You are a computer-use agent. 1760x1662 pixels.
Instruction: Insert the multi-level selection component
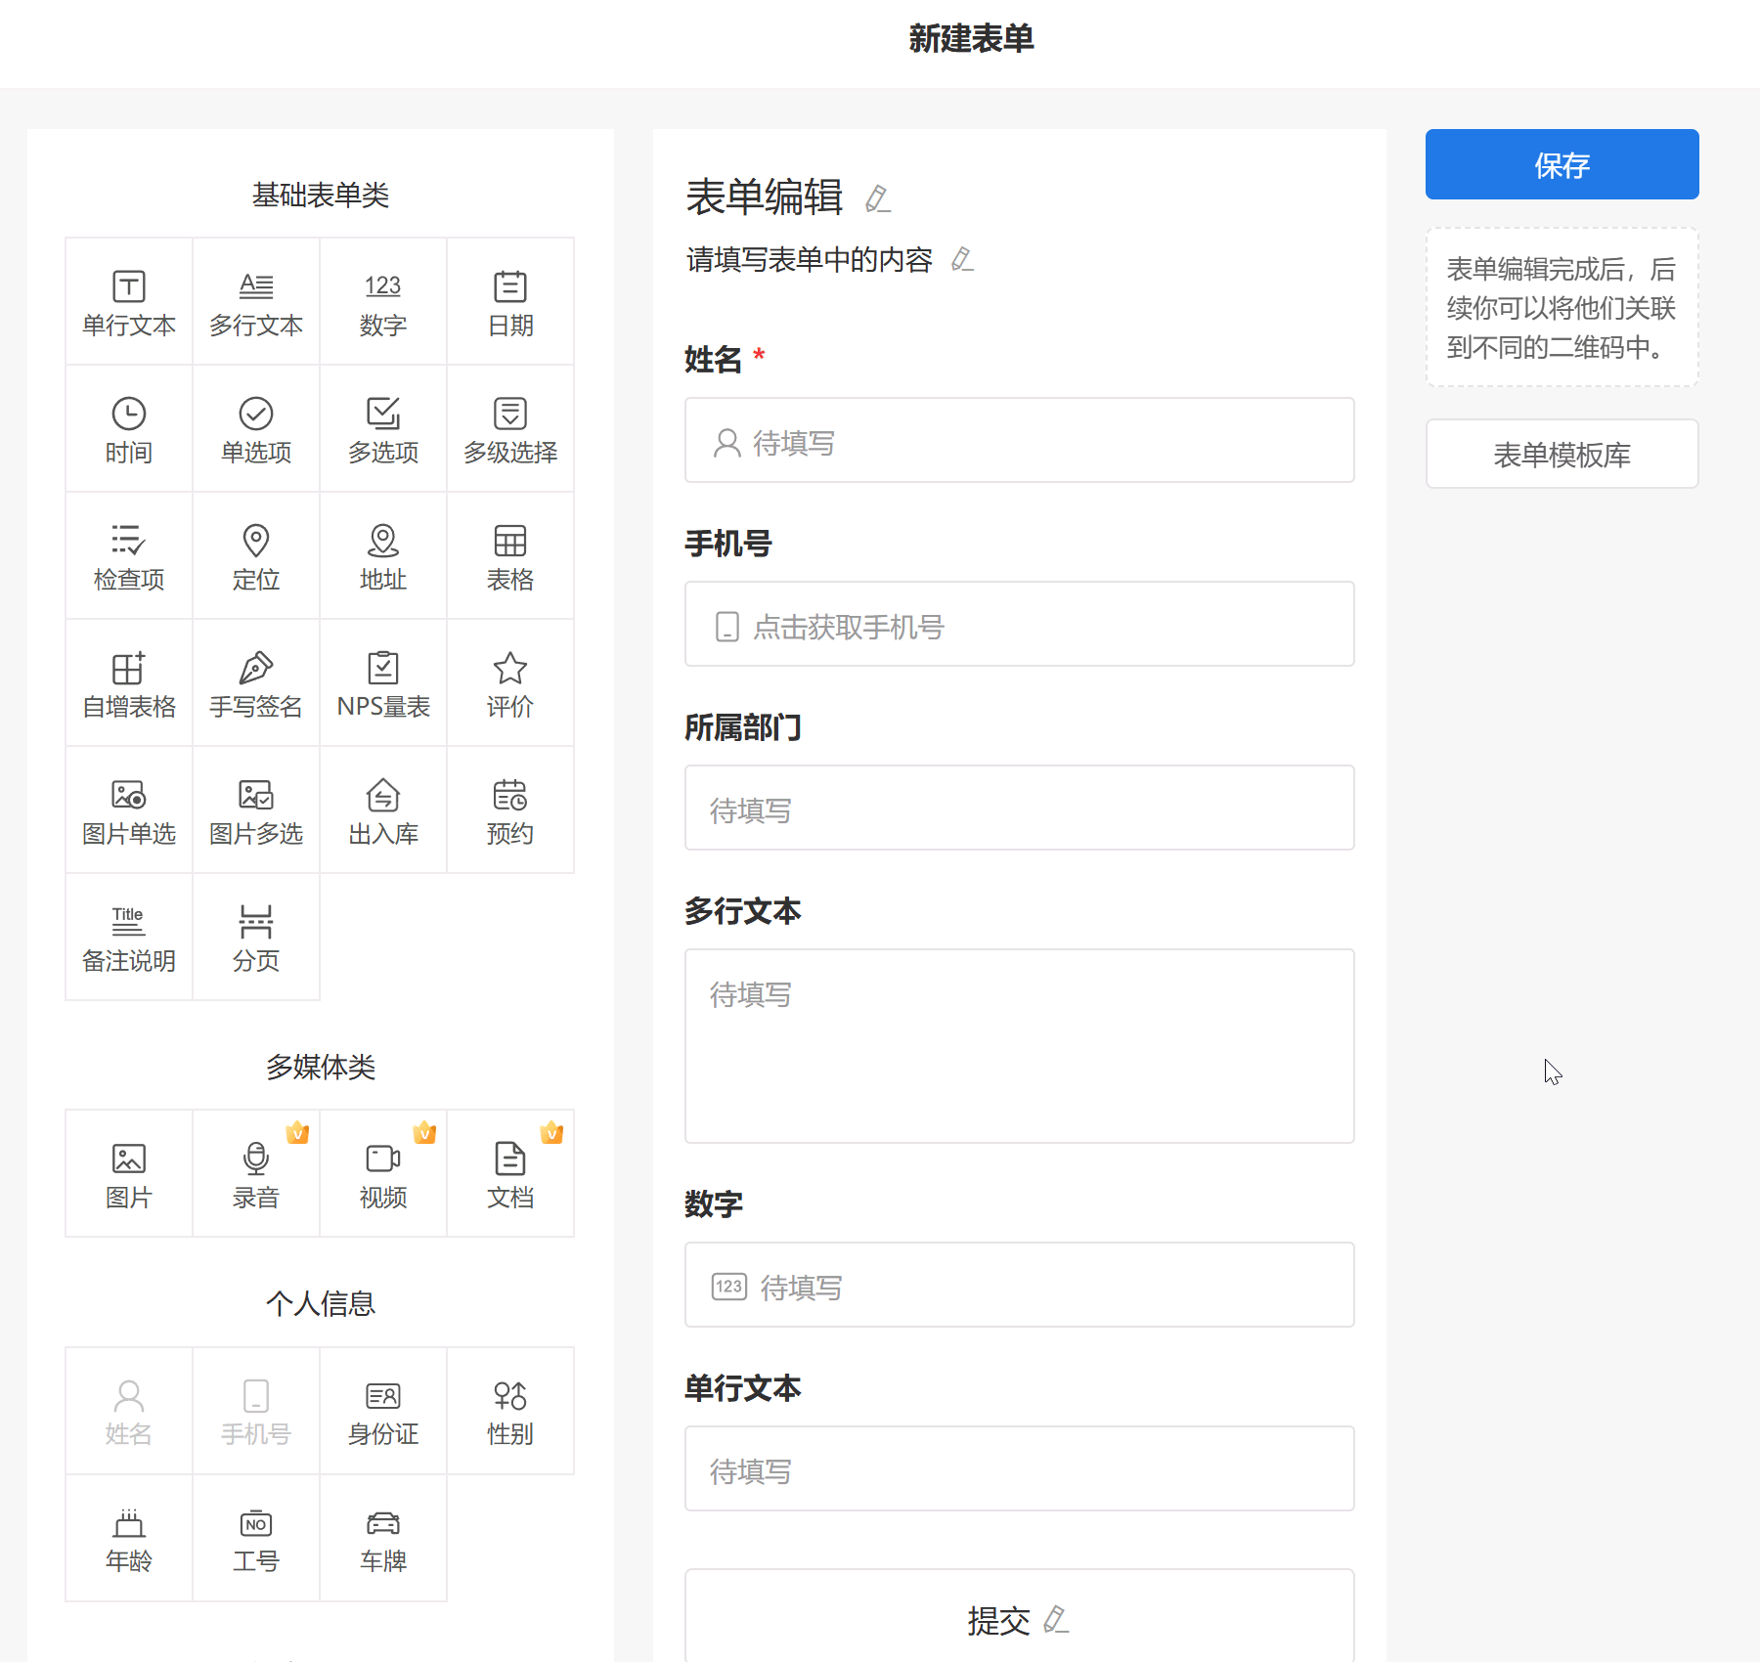(509, 429)
